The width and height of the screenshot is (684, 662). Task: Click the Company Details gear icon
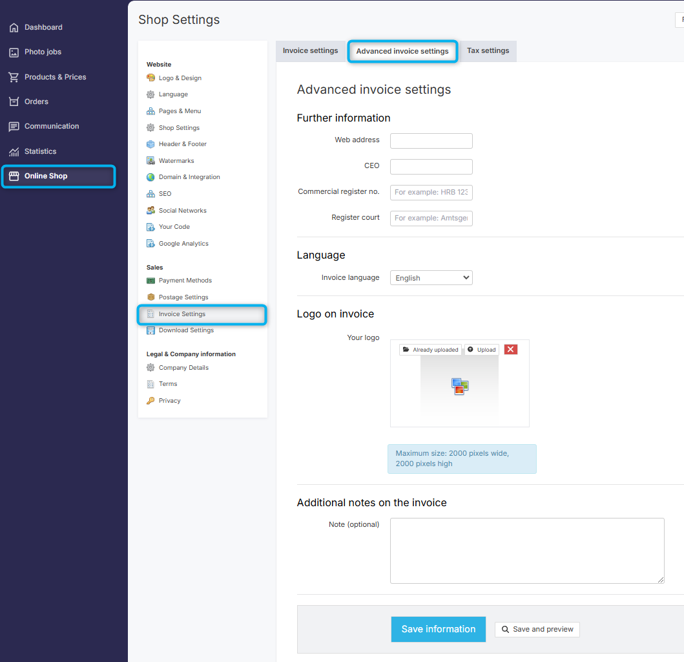[150, 368]
